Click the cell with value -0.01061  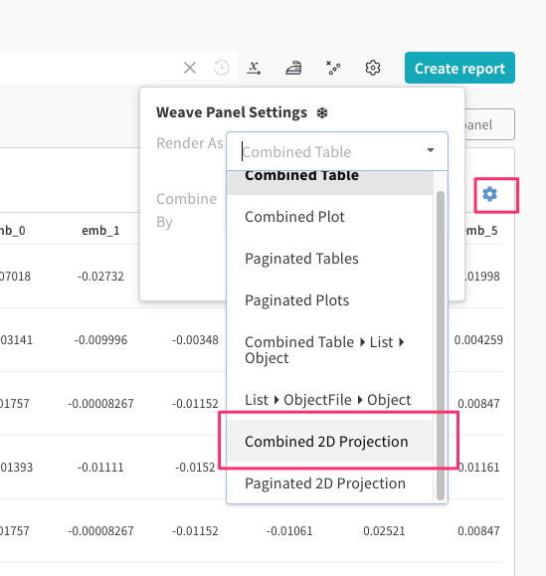289,531
